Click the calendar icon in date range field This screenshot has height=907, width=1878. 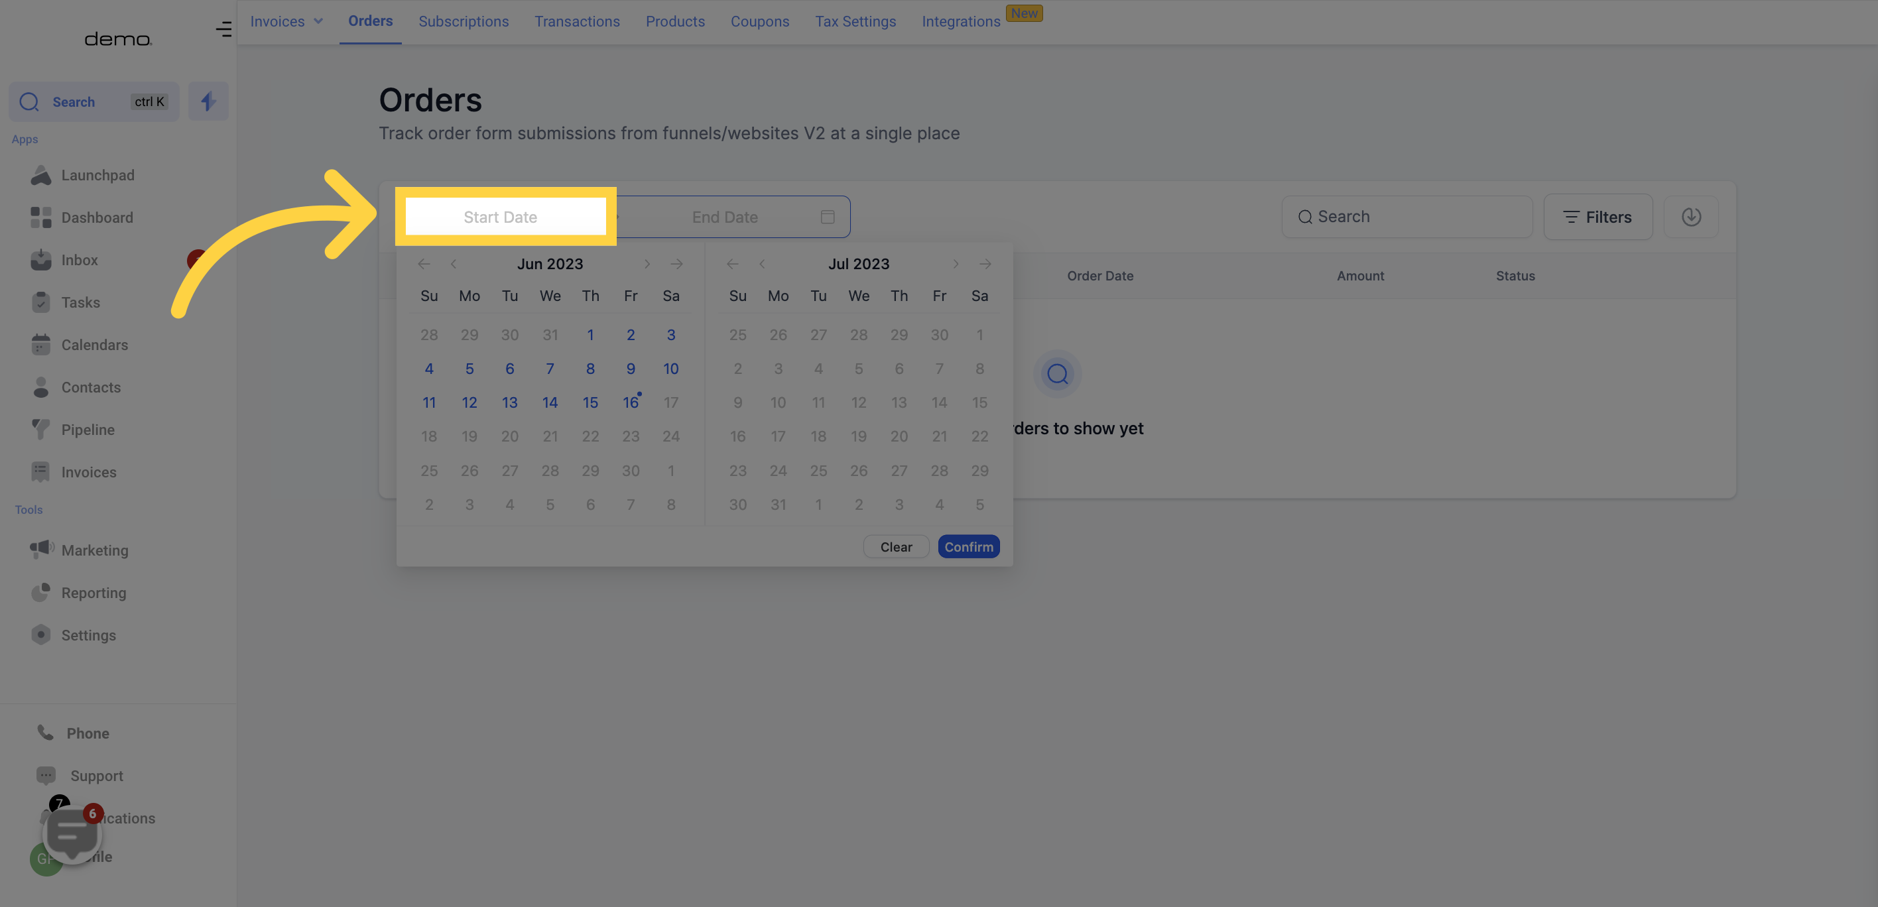(x=828, y=217)
